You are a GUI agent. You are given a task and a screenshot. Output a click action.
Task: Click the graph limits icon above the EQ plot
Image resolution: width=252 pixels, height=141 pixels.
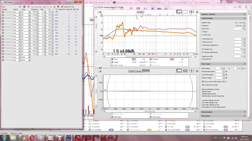click(x=179, y=12)
